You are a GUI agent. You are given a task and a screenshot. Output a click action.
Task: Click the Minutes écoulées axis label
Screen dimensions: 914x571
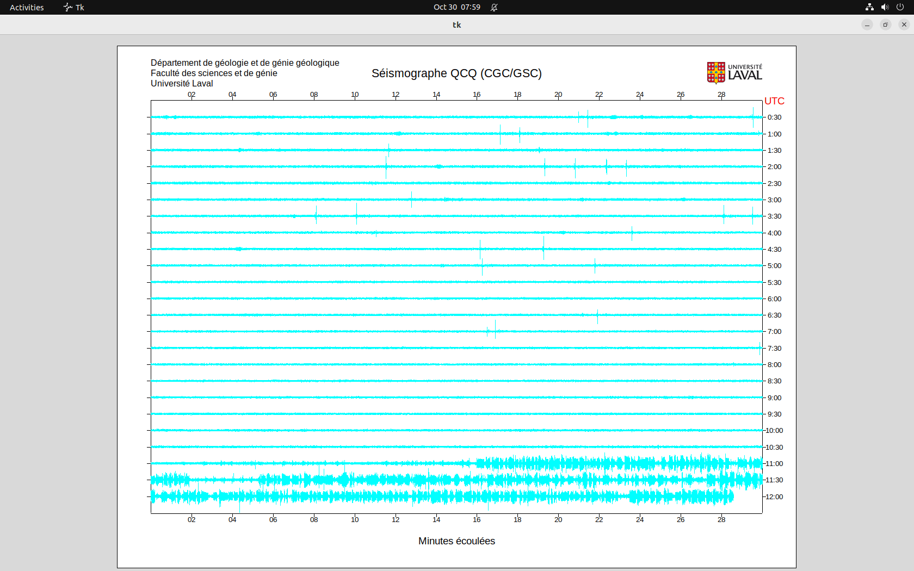tap(456, 541)
